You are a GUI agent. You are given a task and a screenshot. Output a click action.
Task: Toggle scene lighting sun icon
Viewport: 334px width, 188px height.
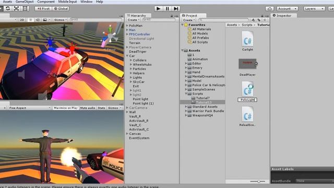[30, 20]
